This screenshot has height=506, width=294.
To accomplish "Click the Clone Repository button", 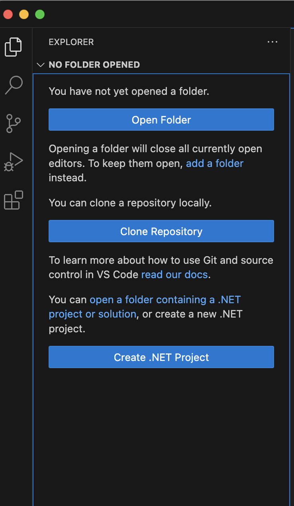I will (161, 231).
